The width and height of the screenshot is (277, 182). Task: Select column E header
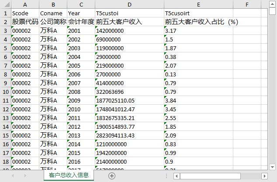click(198, 4)
